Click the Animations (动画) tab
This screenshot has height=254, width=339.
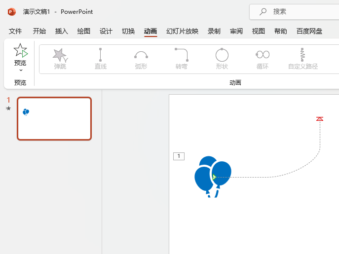coord(151,31)
